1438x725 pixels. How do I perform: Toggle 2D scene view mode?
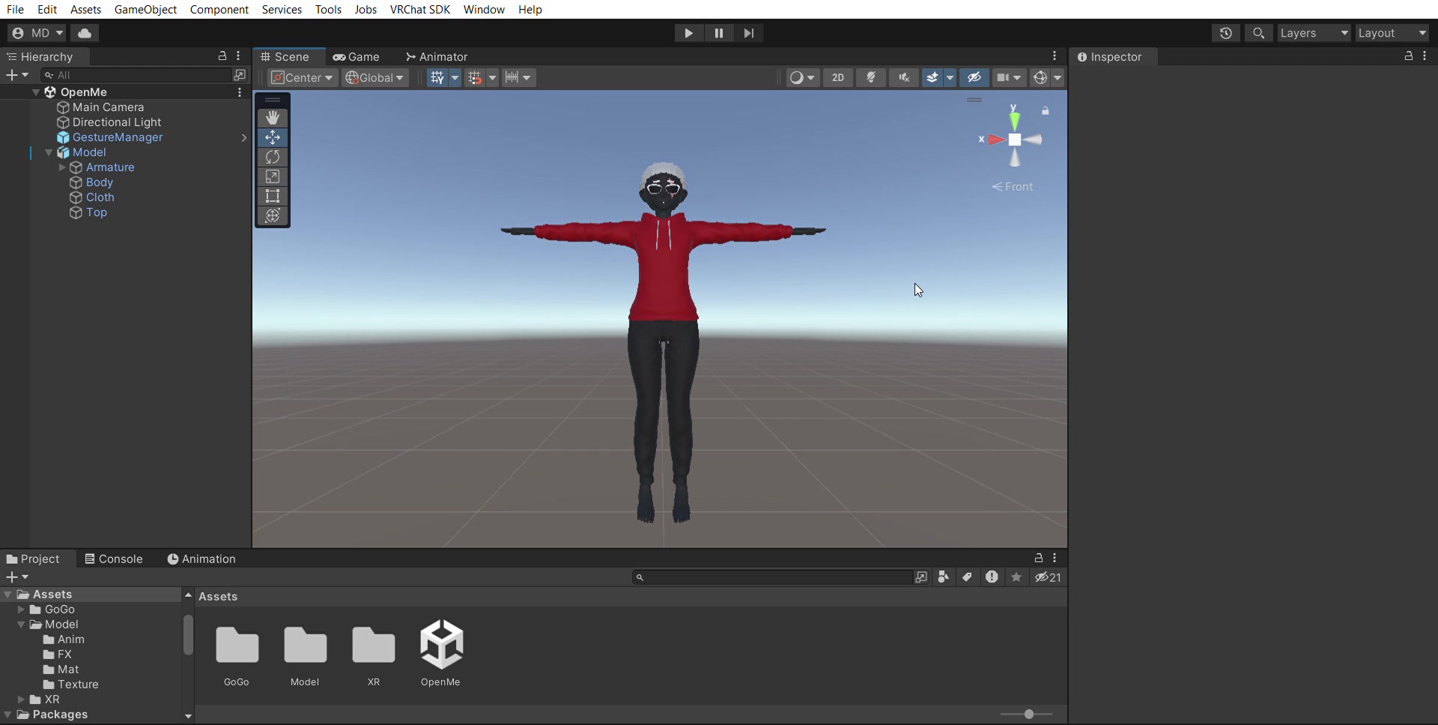click(x=838, y=78)
